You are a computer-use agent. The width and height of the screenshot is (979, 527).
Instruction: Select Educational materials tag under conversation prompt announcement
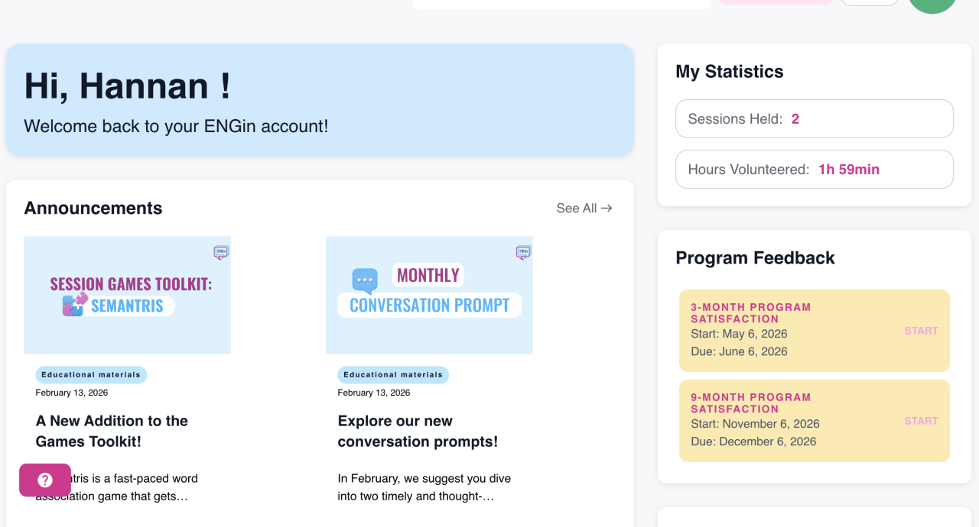[x=393, y=375]
